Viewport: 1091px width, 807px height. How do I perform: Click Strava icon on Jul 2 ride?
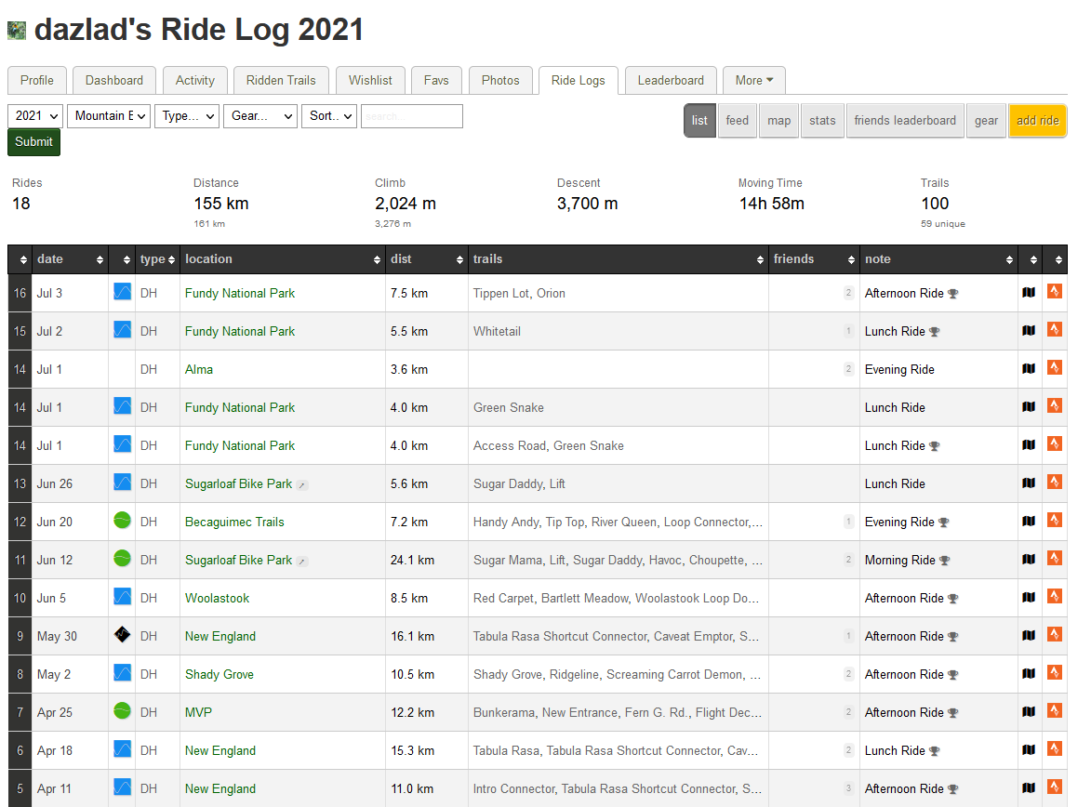tap(1055, 330)
